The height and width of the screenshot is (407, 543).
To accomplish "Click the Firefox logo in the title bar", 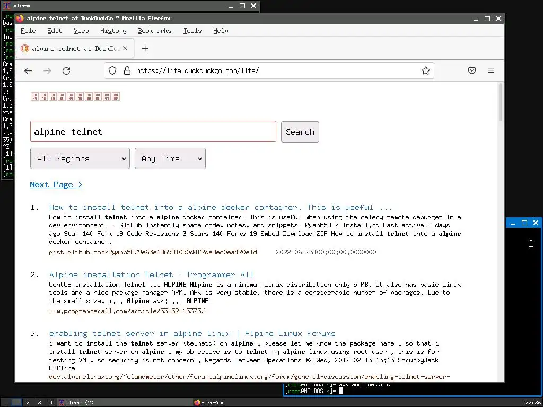I will [20, 18].
